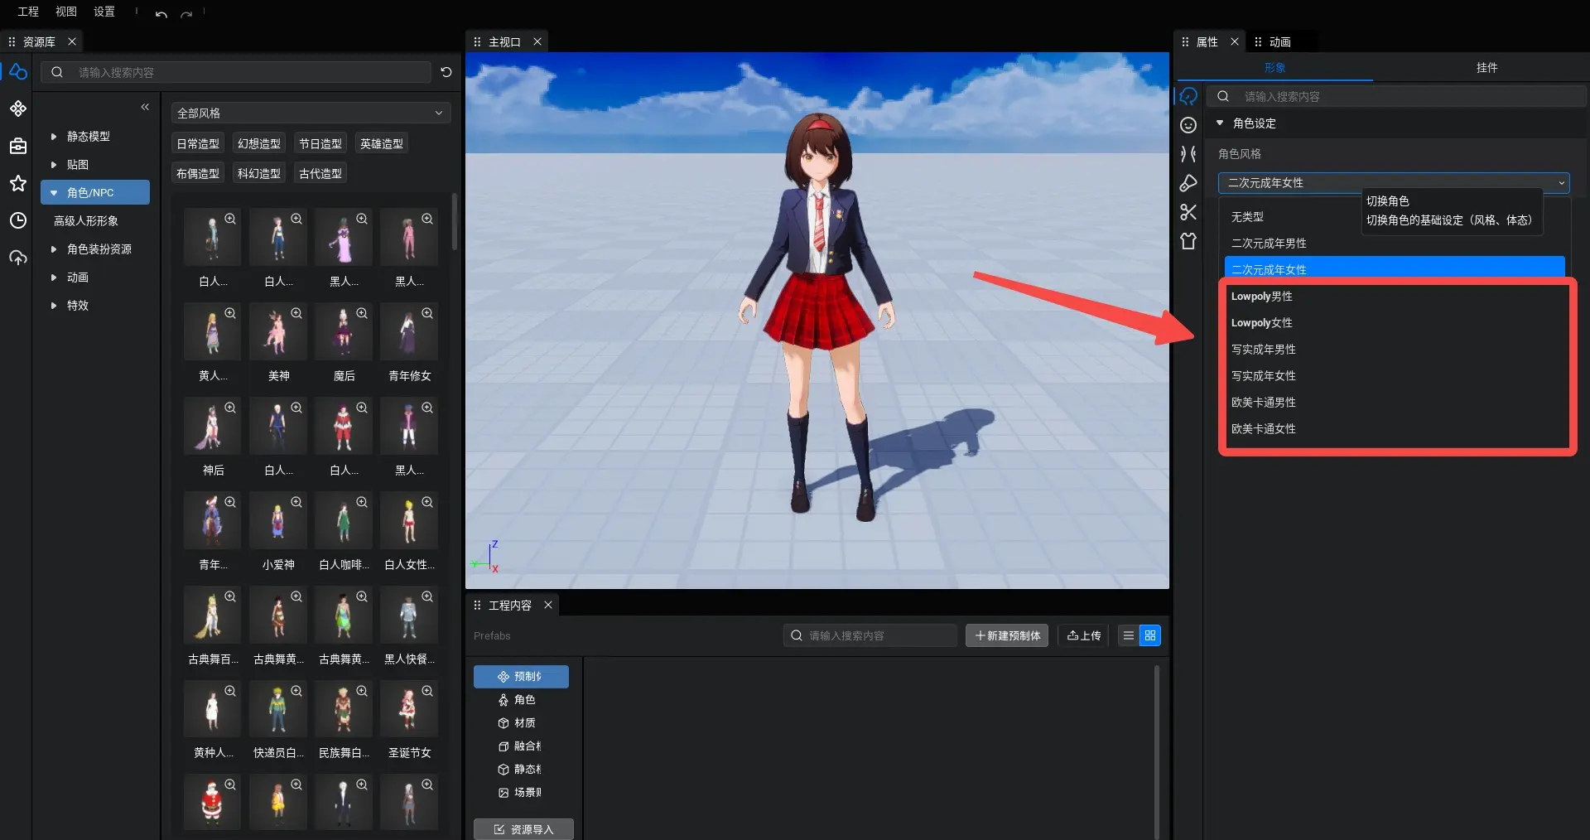Toggle the 布偶造型 style filter
The image size is (1590, 840).
(198, 173)
